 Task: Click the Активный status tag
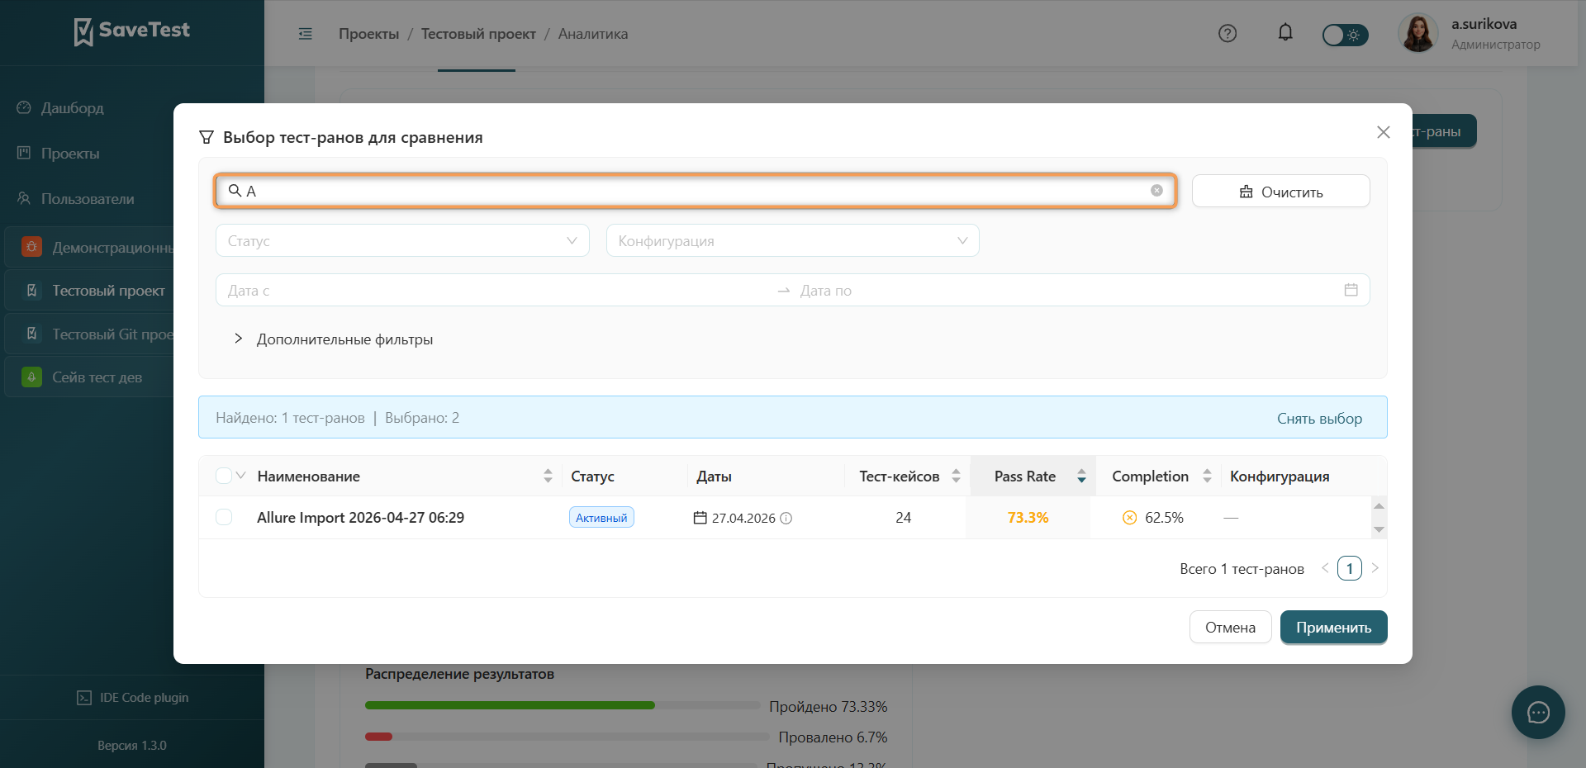coord(601,517)
